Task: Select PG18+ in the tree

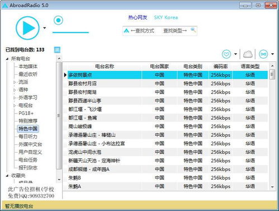Action: pos(26,113)
